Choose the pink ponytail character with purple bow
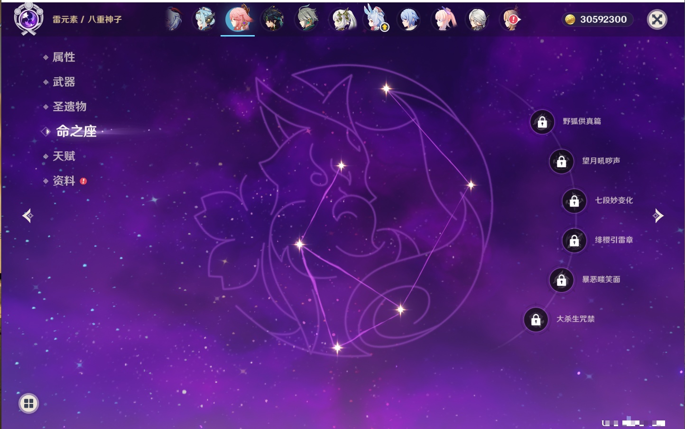The width and height of the screenshot is (685, 429). pos(444,19)
